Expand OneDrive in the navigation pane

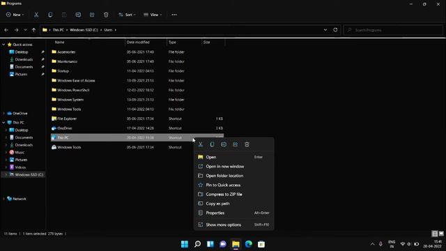pos(3,114)
